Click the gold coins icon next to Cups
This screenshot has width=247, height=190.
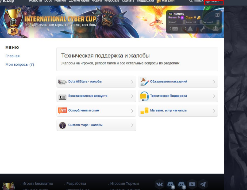[199, 18]
